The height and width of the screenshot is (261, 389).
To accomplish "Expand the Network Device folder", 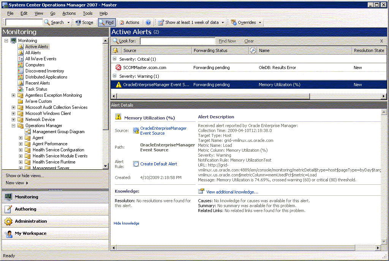I will tap(14, 119).
